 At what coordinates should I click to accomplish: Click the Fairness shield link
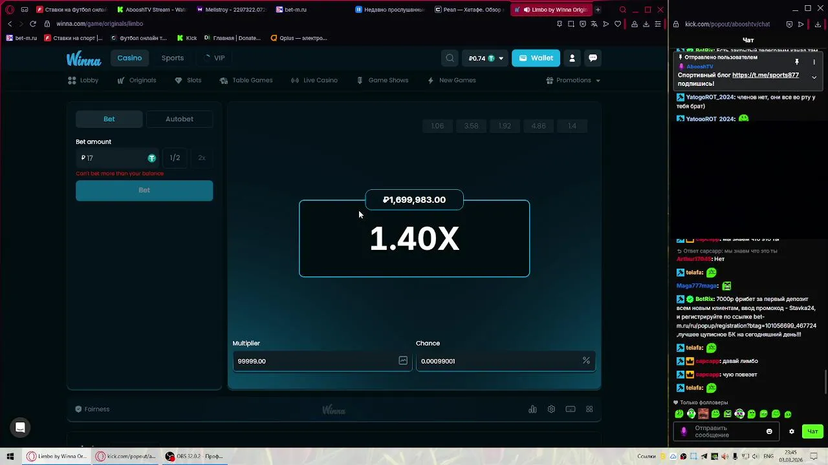[92, 409]
